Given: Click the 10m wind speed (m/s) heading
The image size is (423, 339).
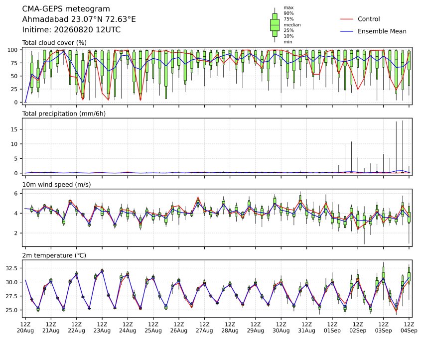Looking at the screenshot, I should pos(56,185).
